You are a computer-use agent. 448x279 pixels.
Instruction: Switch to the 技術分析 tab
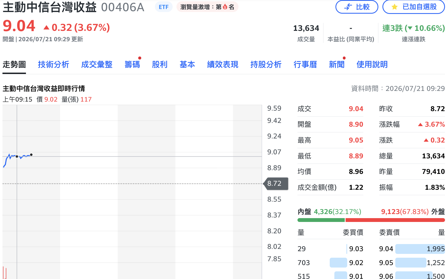54,65
